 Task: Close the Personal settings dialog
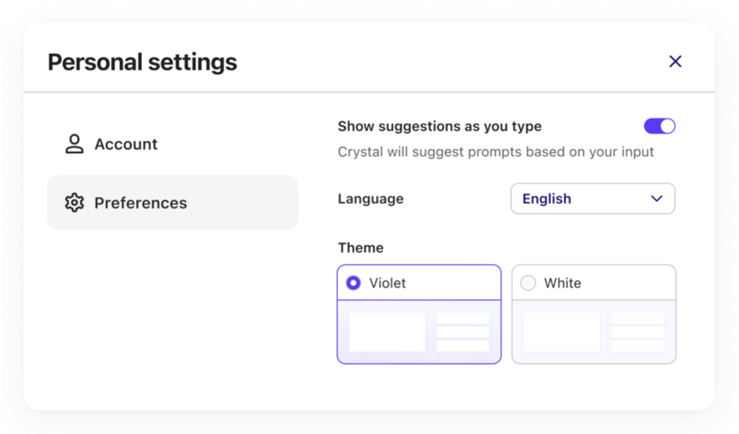675,61
